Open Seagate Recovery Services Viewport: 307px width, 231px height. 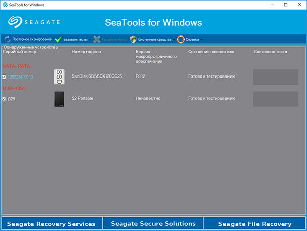click(52, 223)
